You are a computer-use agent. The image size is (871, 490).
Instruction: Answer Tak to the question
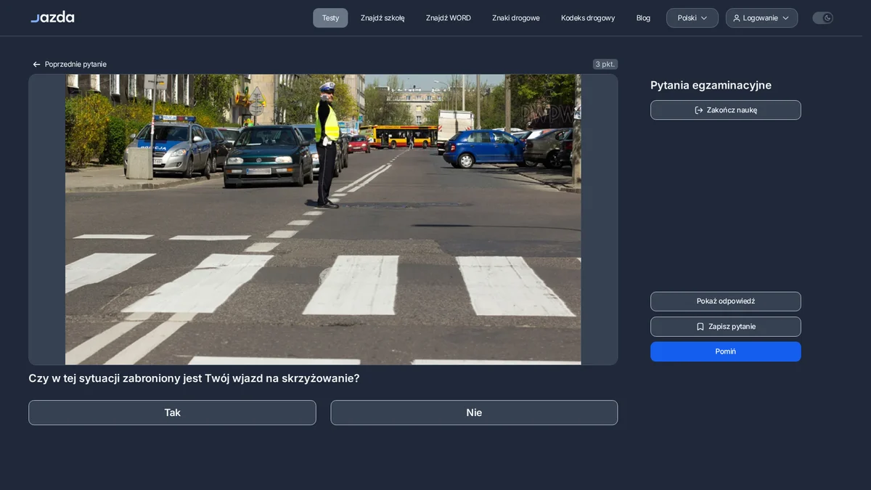click(172, 412)
